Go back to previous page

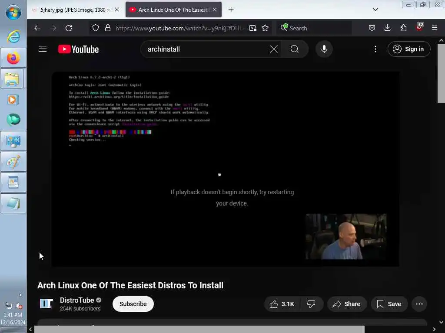point(37,28)
